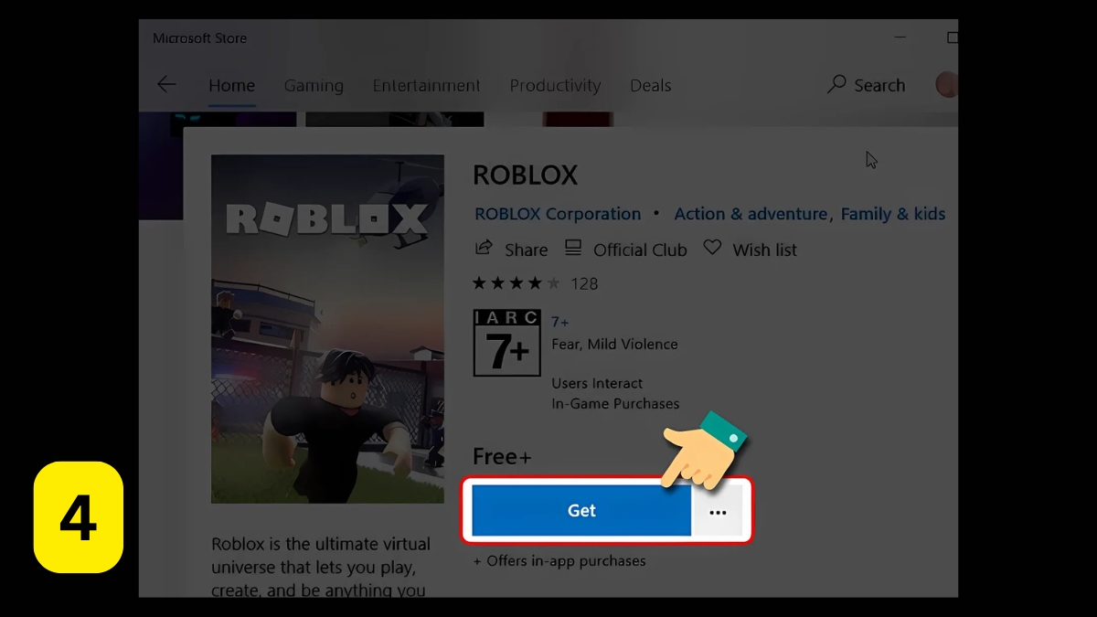Image resolution: width=1097 pixels, height=617 pixels.
Task: Open the more options ellipsis button
Action: (719, 511)
